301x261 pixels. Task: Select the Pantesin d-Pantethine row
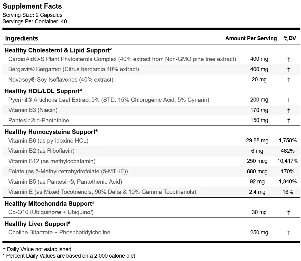(151, 121)
